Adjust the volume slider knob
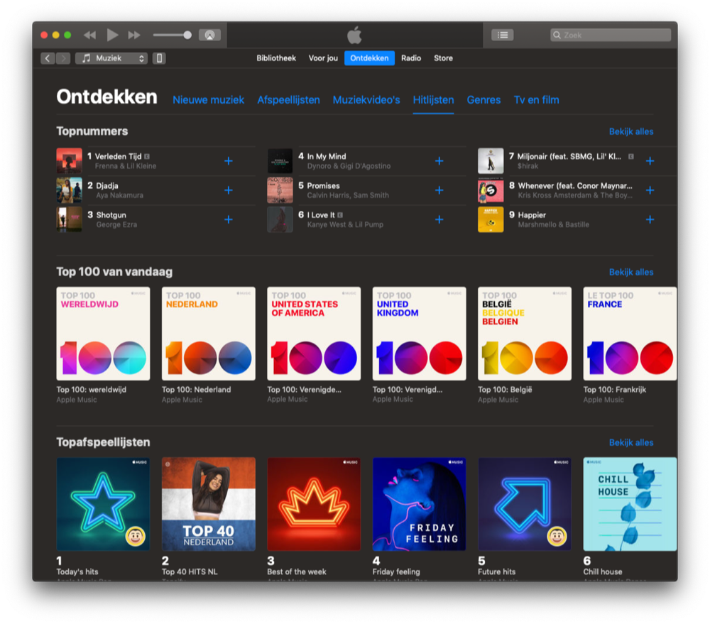The image size is (710, 624). (187, 35)
